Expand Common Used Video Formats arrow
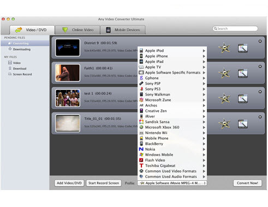 204,171
